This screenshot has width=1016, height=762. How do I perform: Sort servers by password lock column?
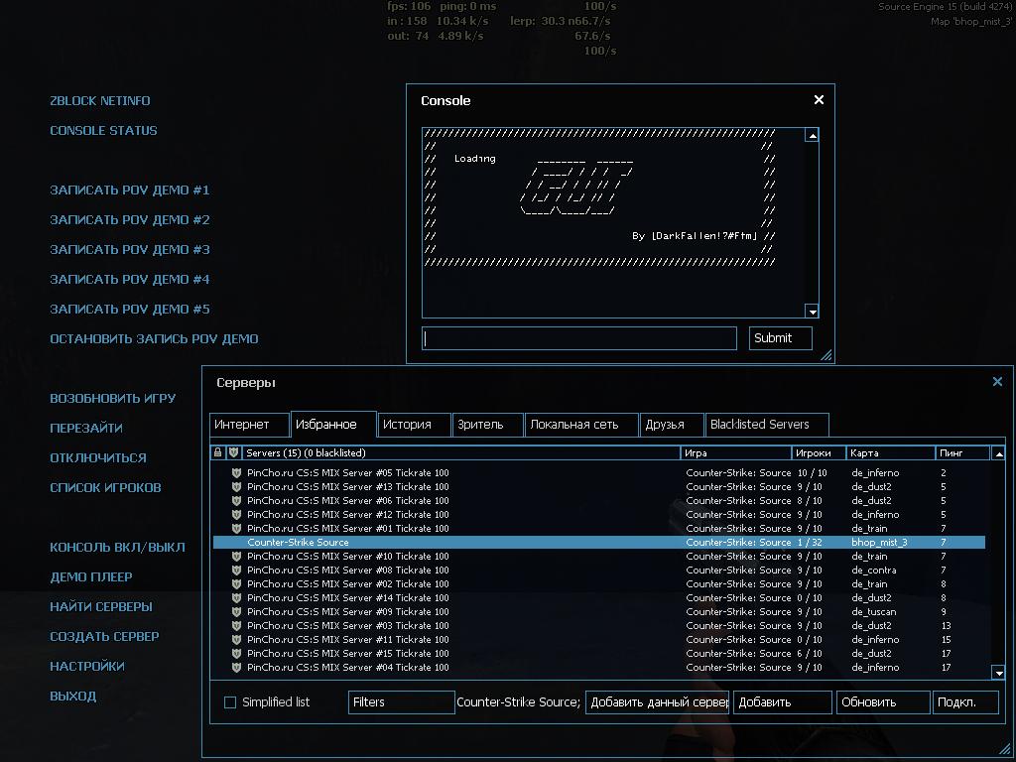218,452
